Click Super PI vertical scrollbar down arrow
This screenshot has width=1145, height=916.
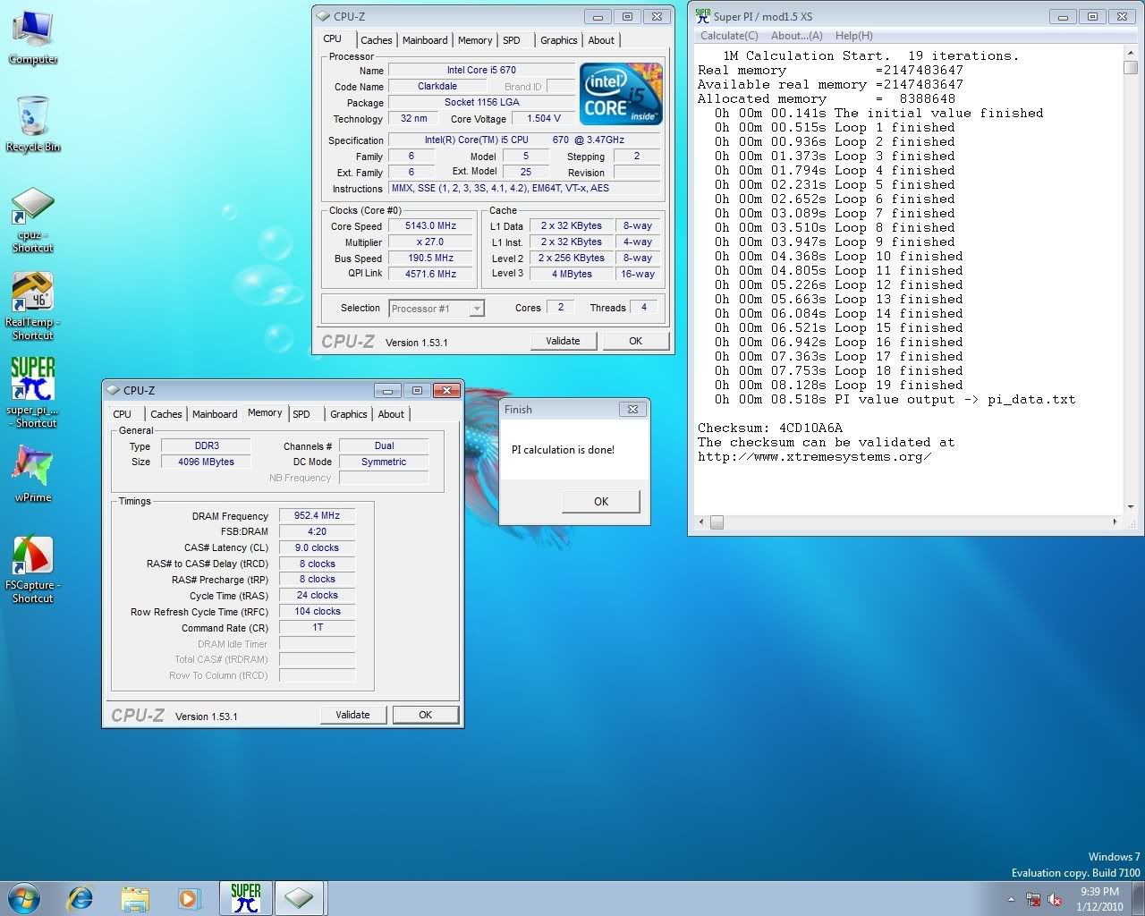click(1131, 507)
